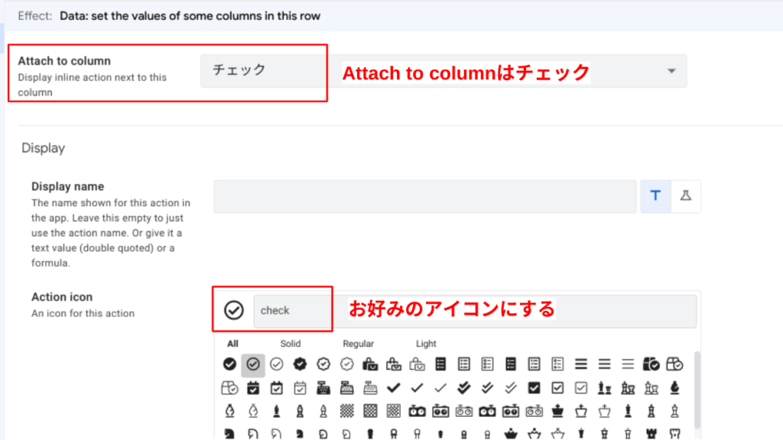This screenshot has width=783, height=440.
Task: Select the solid filled circle-check icon
Action: coord(229,364)
